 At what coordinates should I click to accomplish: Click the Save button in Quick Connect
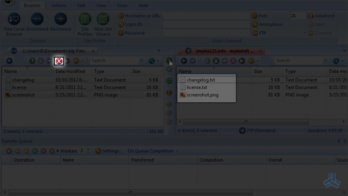pyautogui.click(x=316, y=25)
